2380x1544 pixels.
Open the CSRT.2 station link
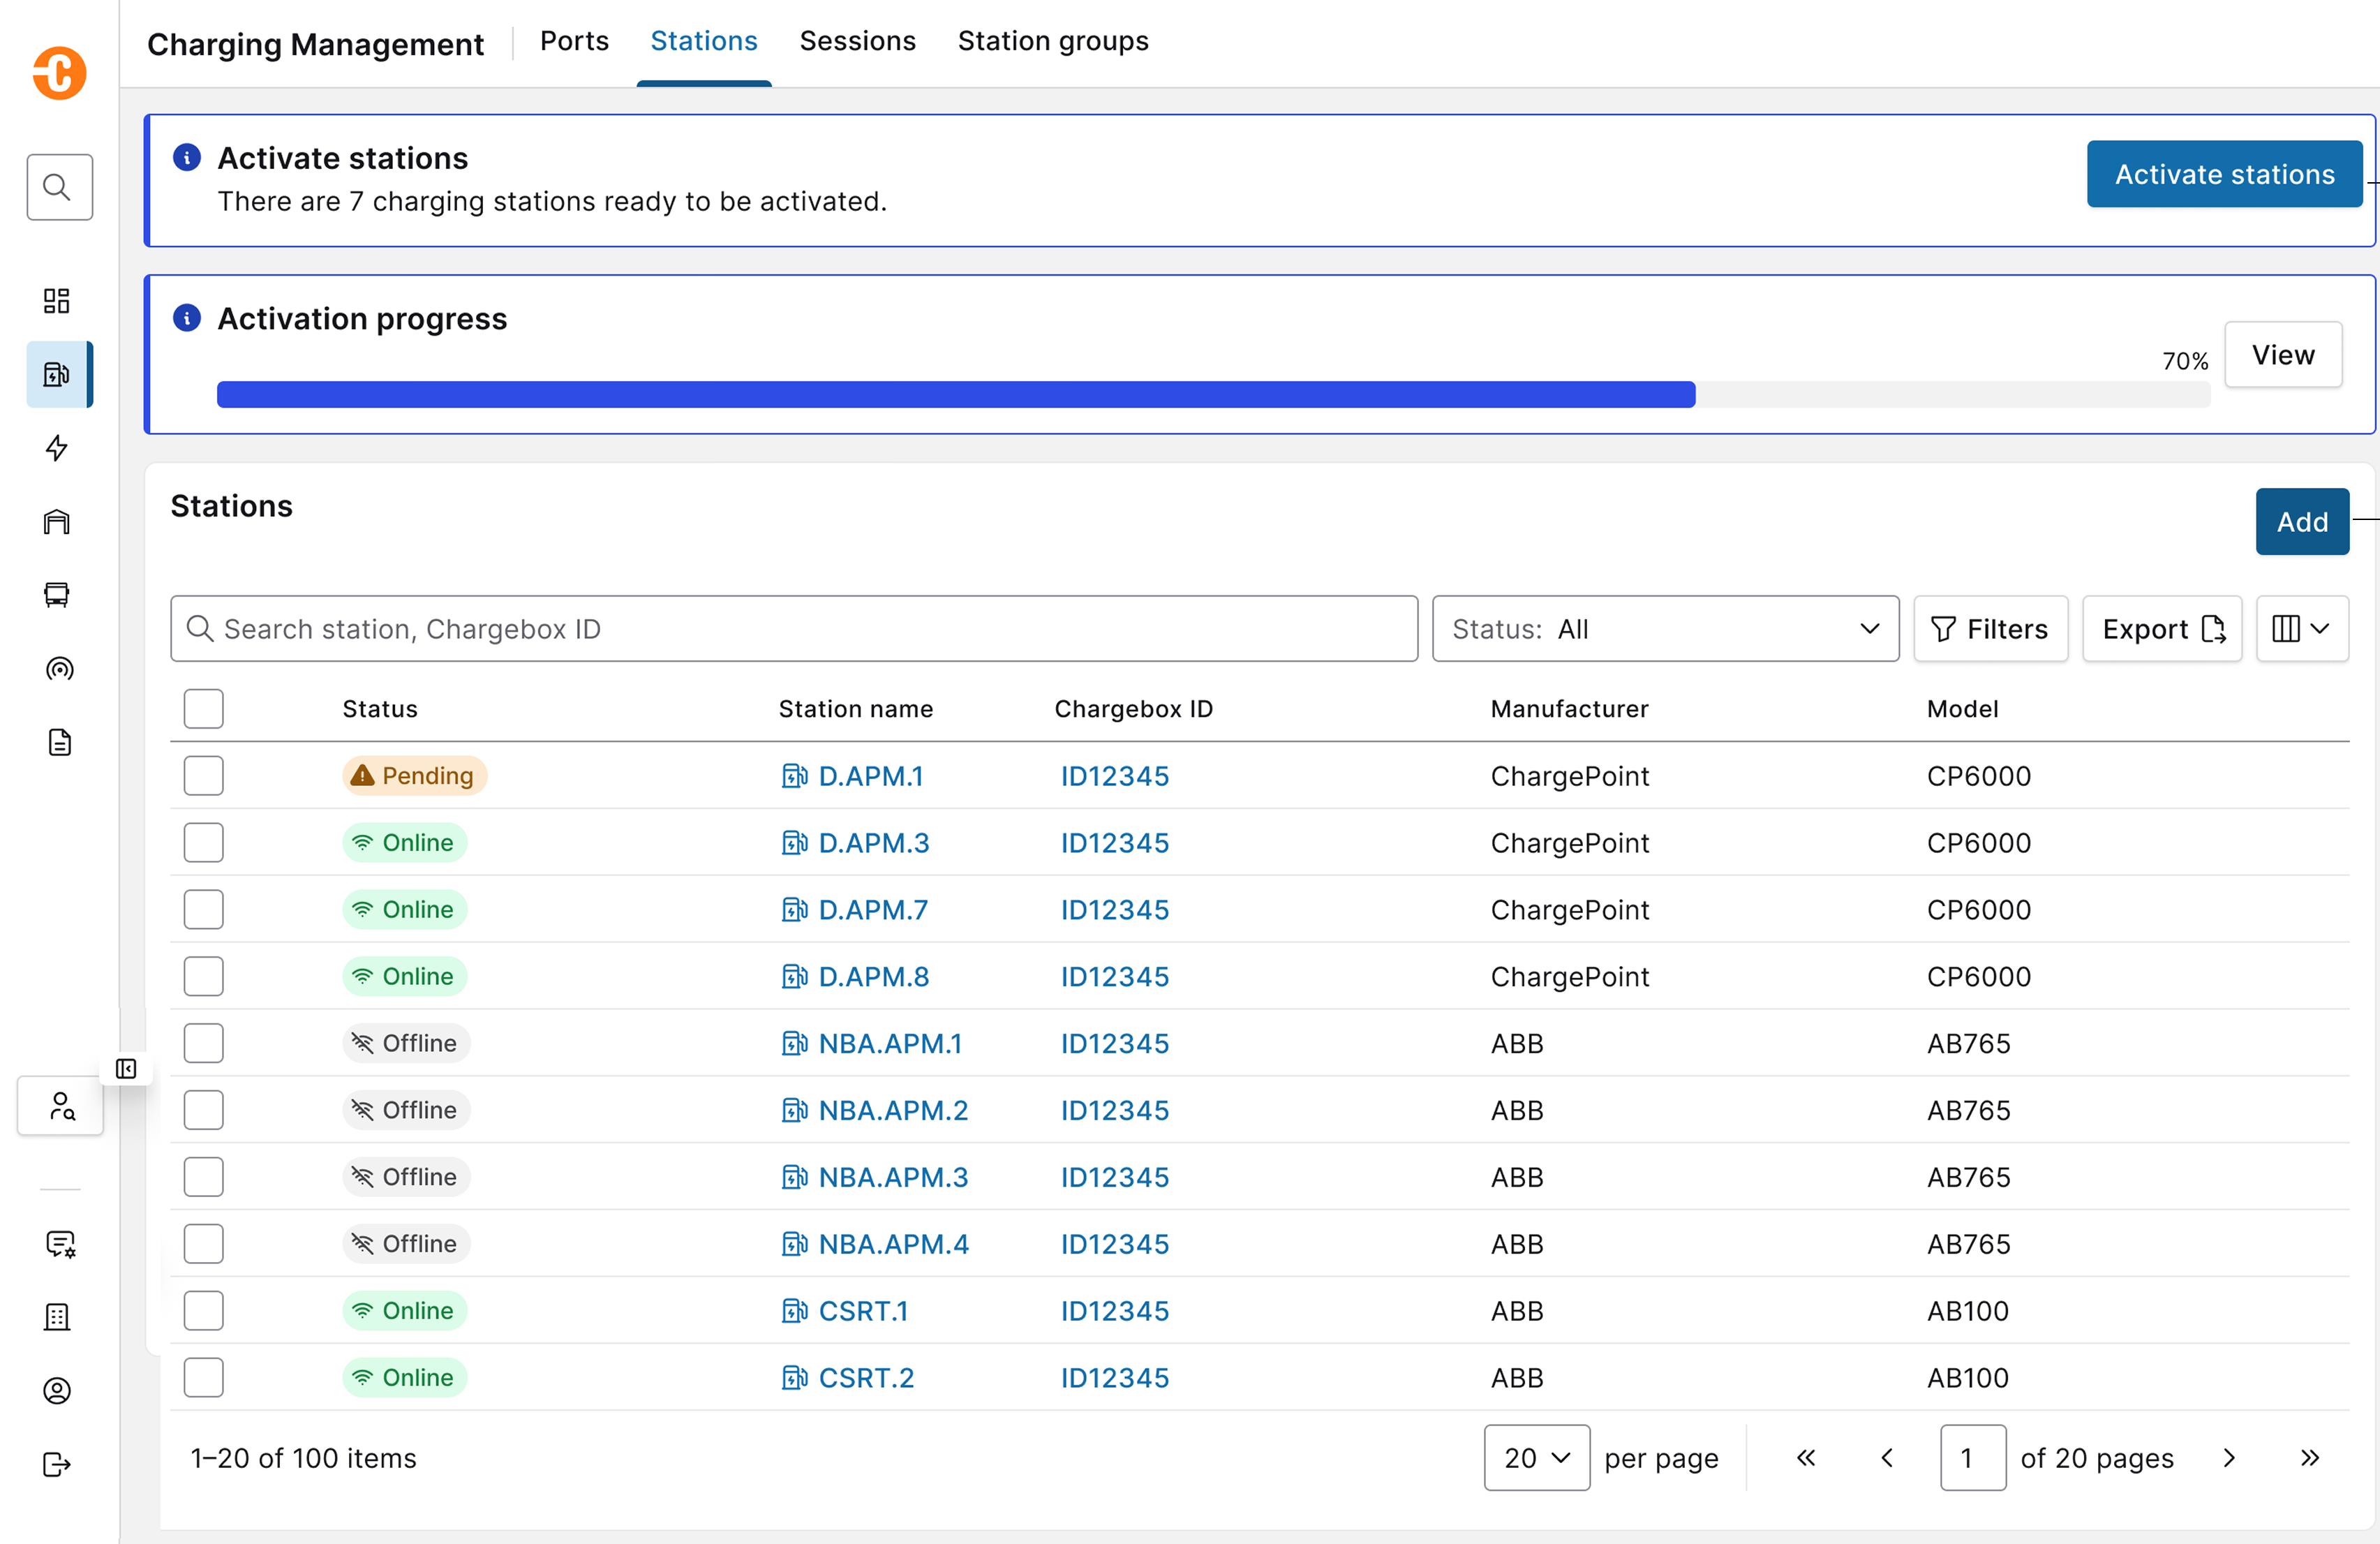(866, 1377)
